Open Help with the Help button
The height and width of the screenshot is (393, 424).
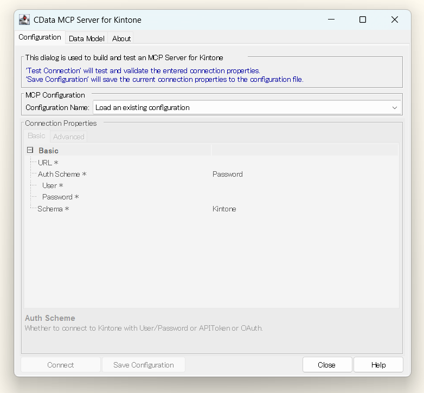coord(378,365)
